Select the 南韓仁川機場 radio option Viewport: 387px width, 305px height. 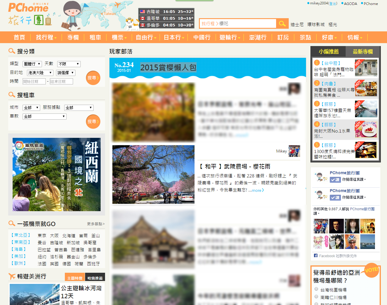[x=316, y=297]
